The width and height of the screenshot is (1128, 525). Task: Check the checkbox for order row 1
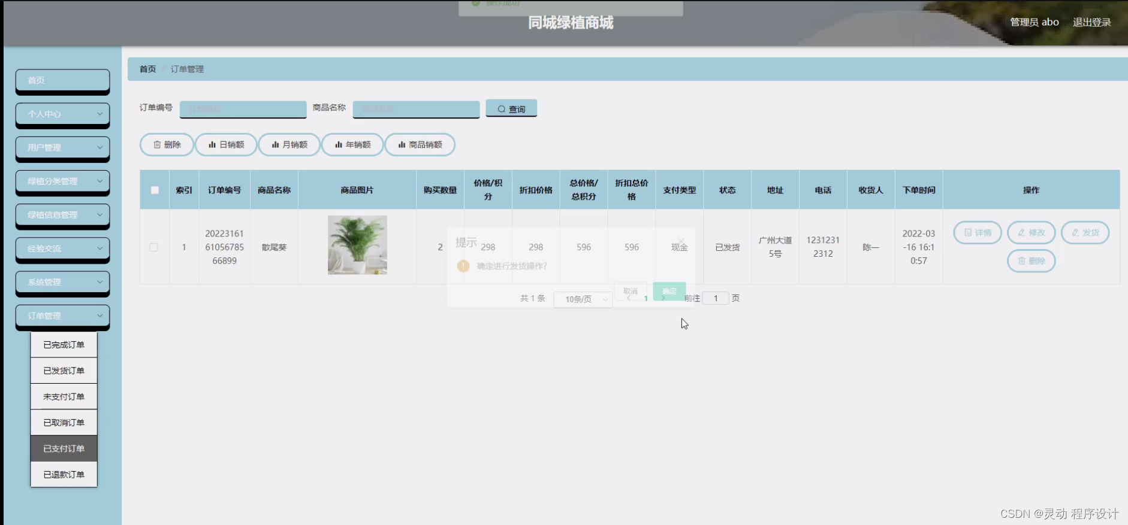tap(154, 247)
